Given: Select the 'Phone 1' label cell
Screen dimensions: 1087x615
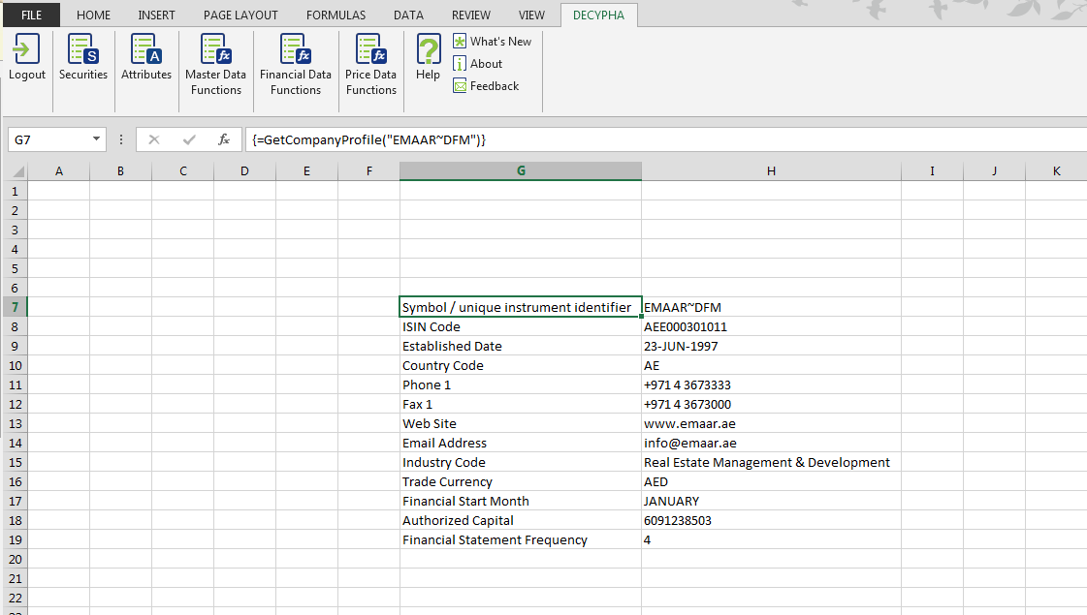Looking at the screenshot, I should 521,385.
